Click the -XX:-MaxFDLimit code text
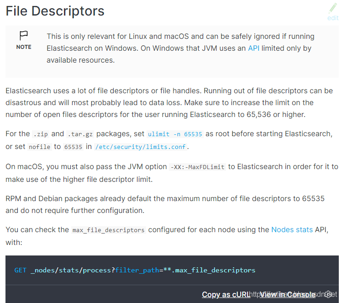 click(x=197, y=167)
